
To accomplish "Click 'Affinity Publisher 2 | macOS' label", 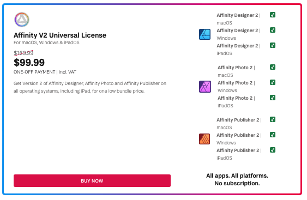I will click(x=239, y=124).
